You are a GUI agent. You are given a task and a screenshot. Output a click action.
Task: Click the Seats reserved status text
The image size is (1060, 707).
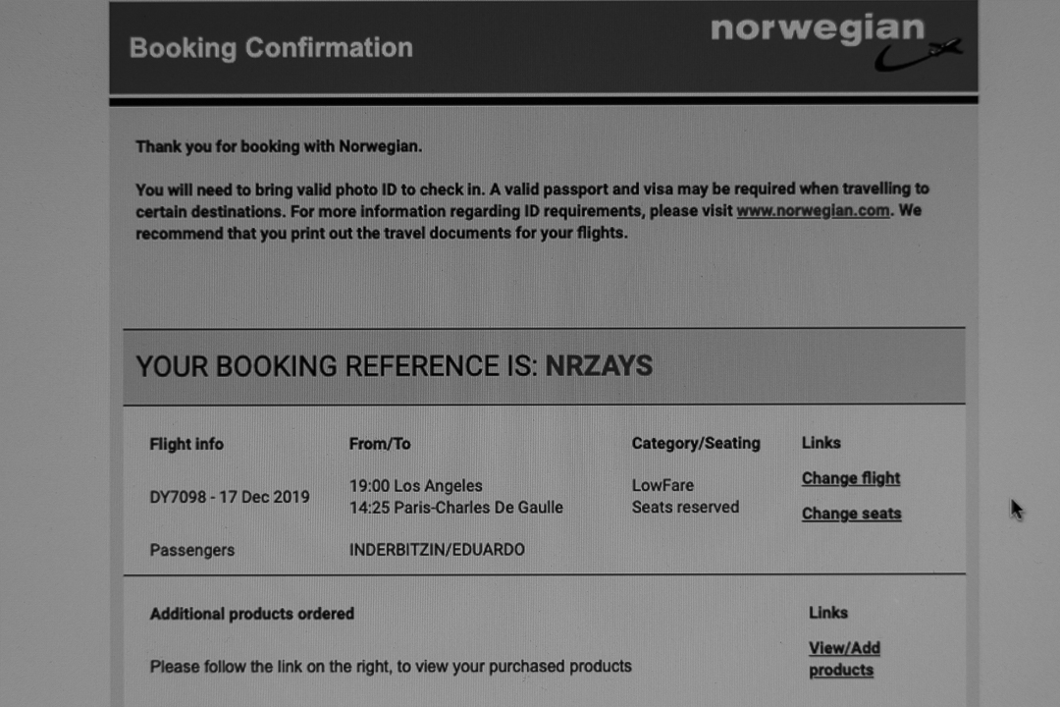pyautogui.click(x=685, y=508)
